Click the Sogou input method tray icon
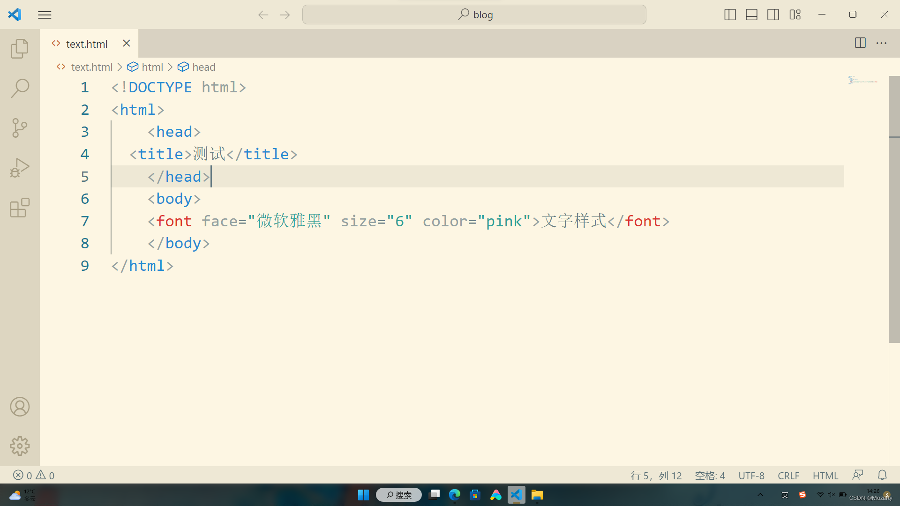 click(x=802, y=495)
